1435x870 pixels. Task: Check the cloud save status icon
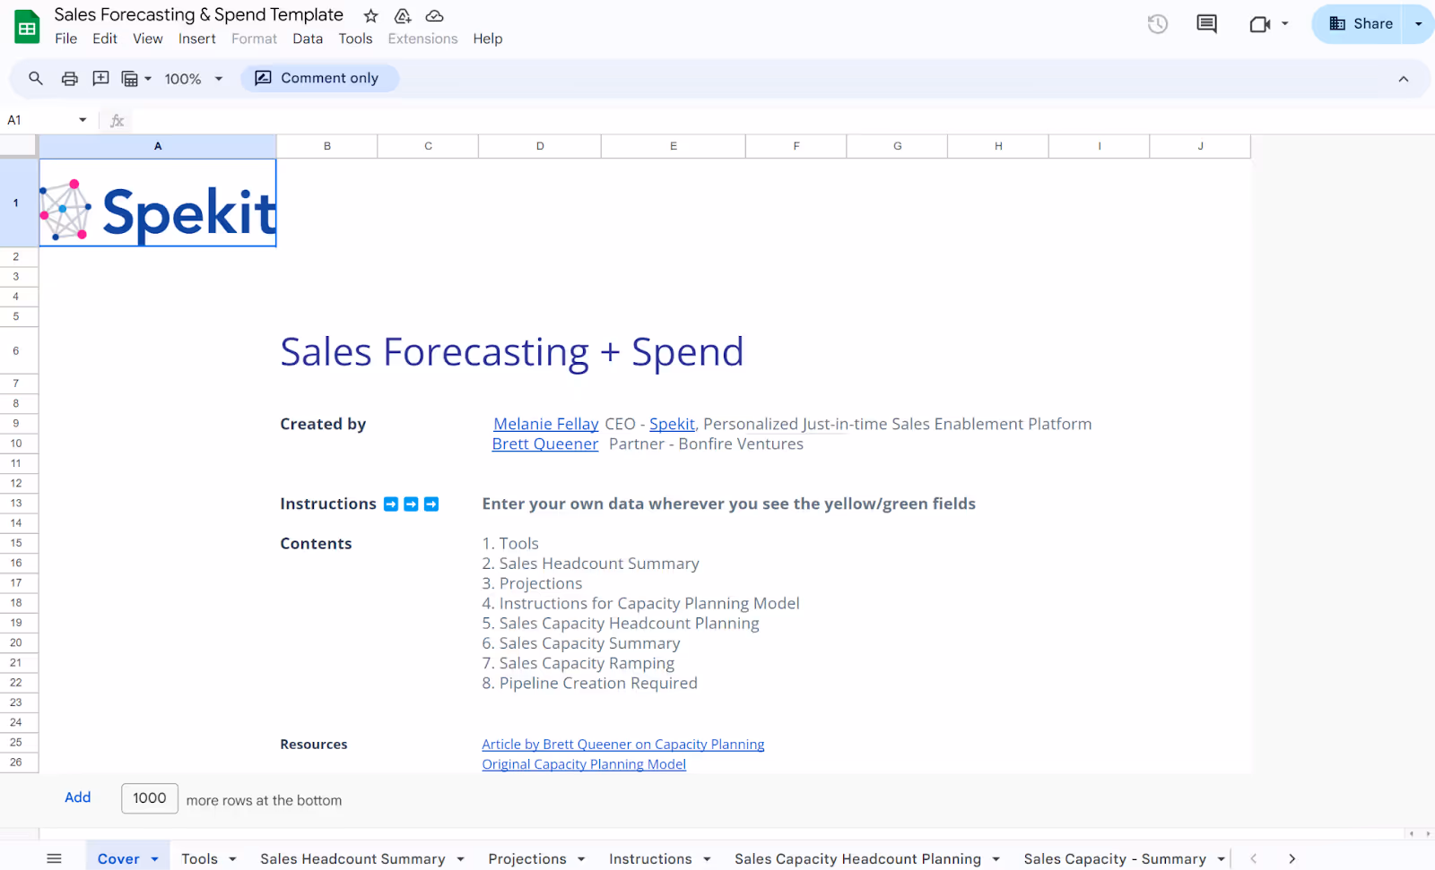click(x=434, y=15)
